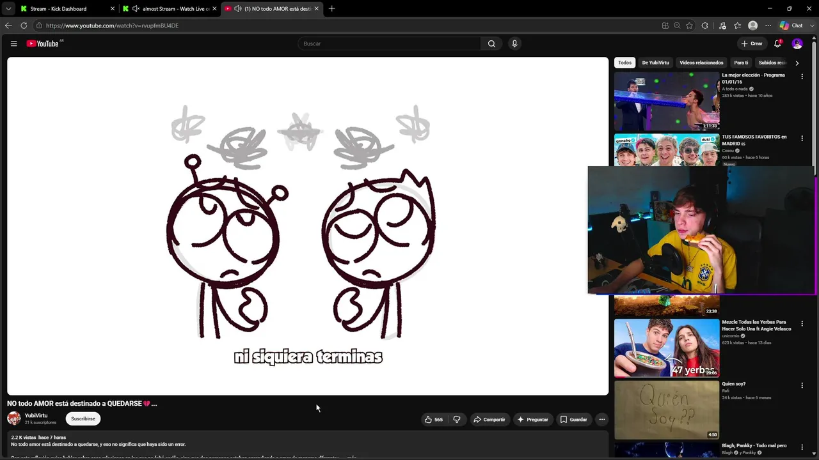Open more options for La mejor elección video

point(802,77)
